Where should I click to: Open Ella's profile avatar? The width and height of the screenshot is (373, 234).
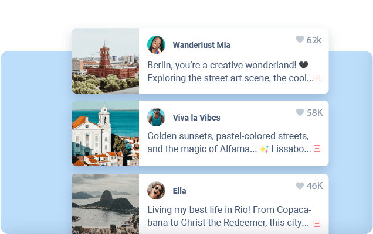pyautogui.click(x=156, y=191)
